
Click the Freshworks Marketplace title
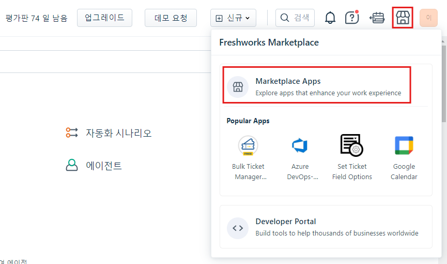tap(269, 42)
